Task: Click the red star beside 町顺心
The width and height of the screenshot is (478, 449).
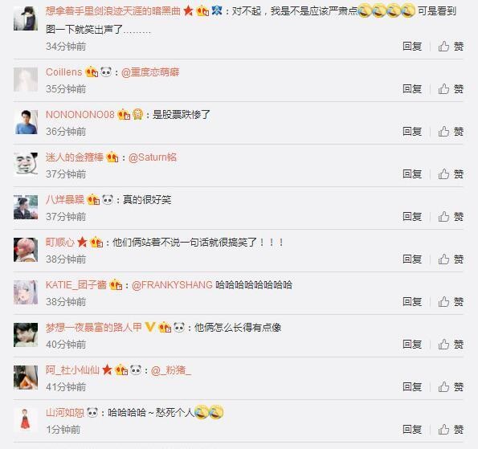Action: (82, 243)
